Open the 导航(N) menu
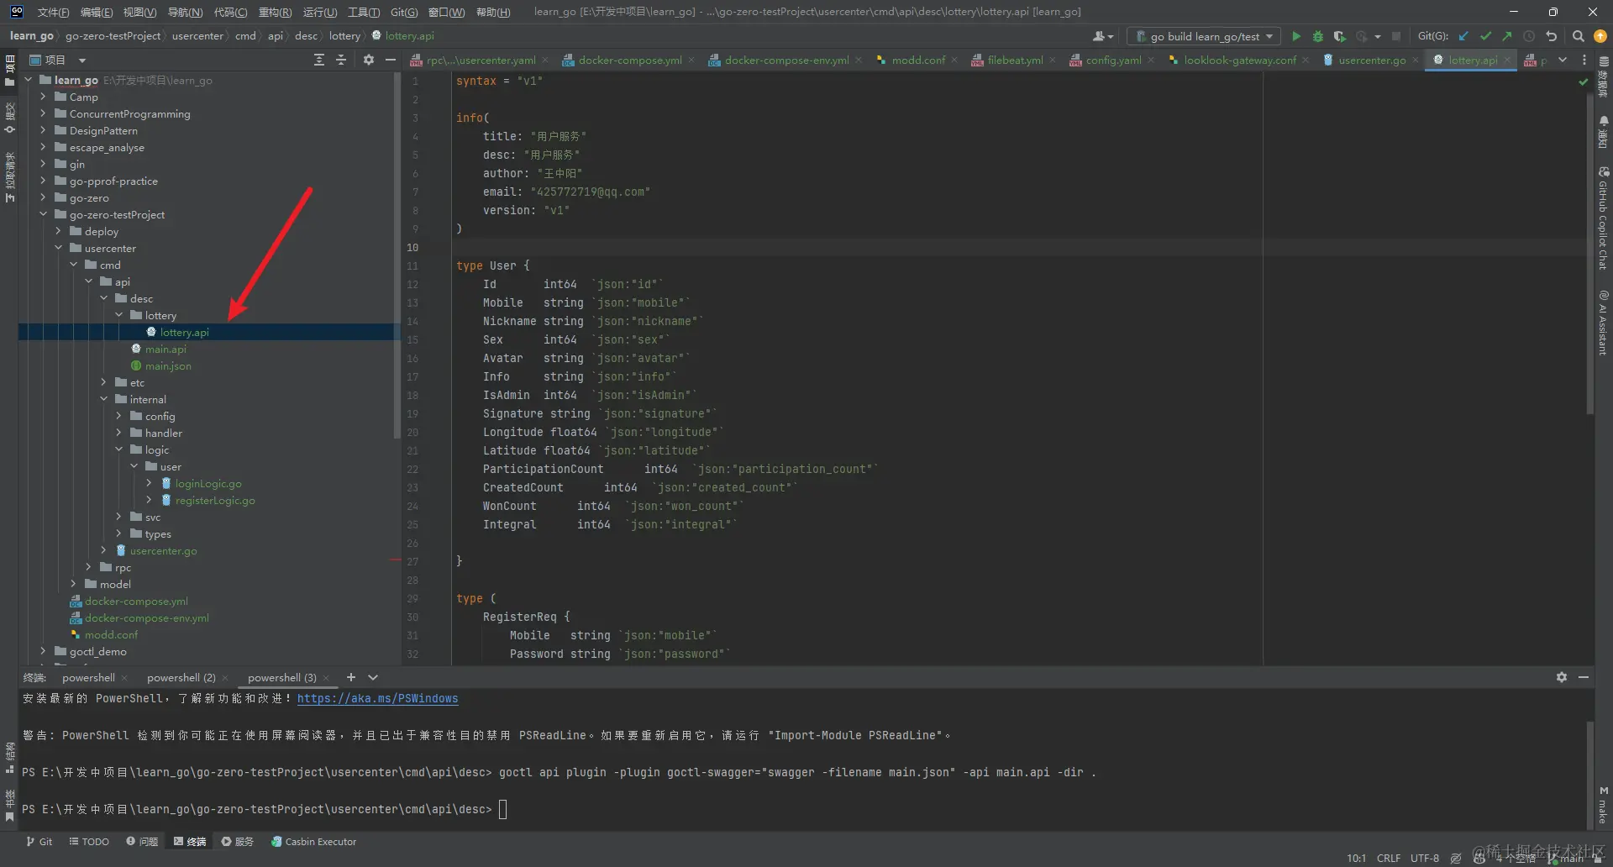The height and width of the screenshot is (867, 1613). [185, 12]
